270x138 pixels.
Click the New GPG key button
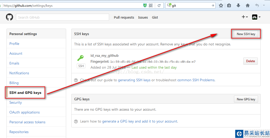pyautogui.click(x=246, y=99)
